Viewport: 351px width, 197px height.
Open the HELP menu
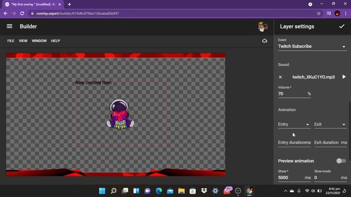point(55,41)
